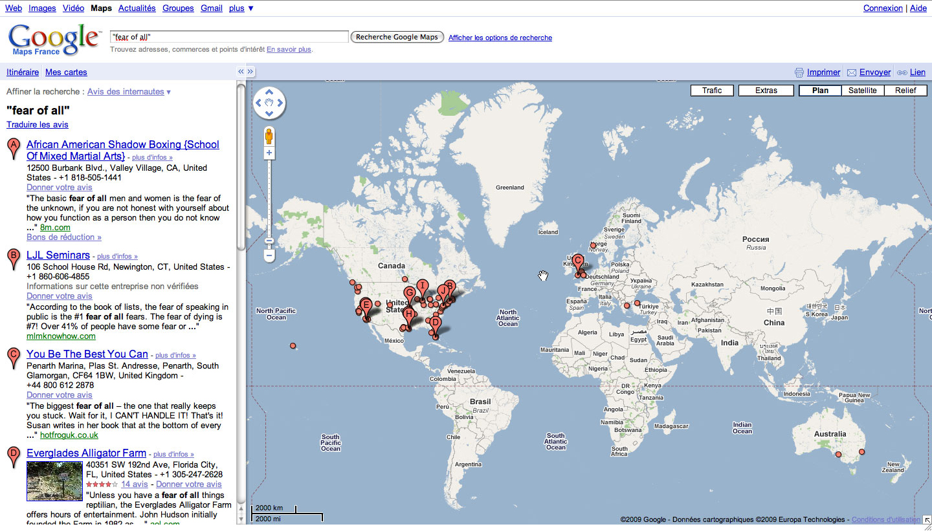Open the Itinéraire directions link
Viewport: 932px width, 531px height.
coord(23,72)
